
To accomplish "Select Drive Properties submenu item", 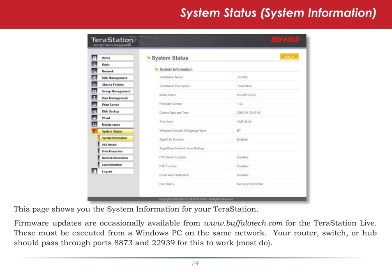I will pos(115,151).
